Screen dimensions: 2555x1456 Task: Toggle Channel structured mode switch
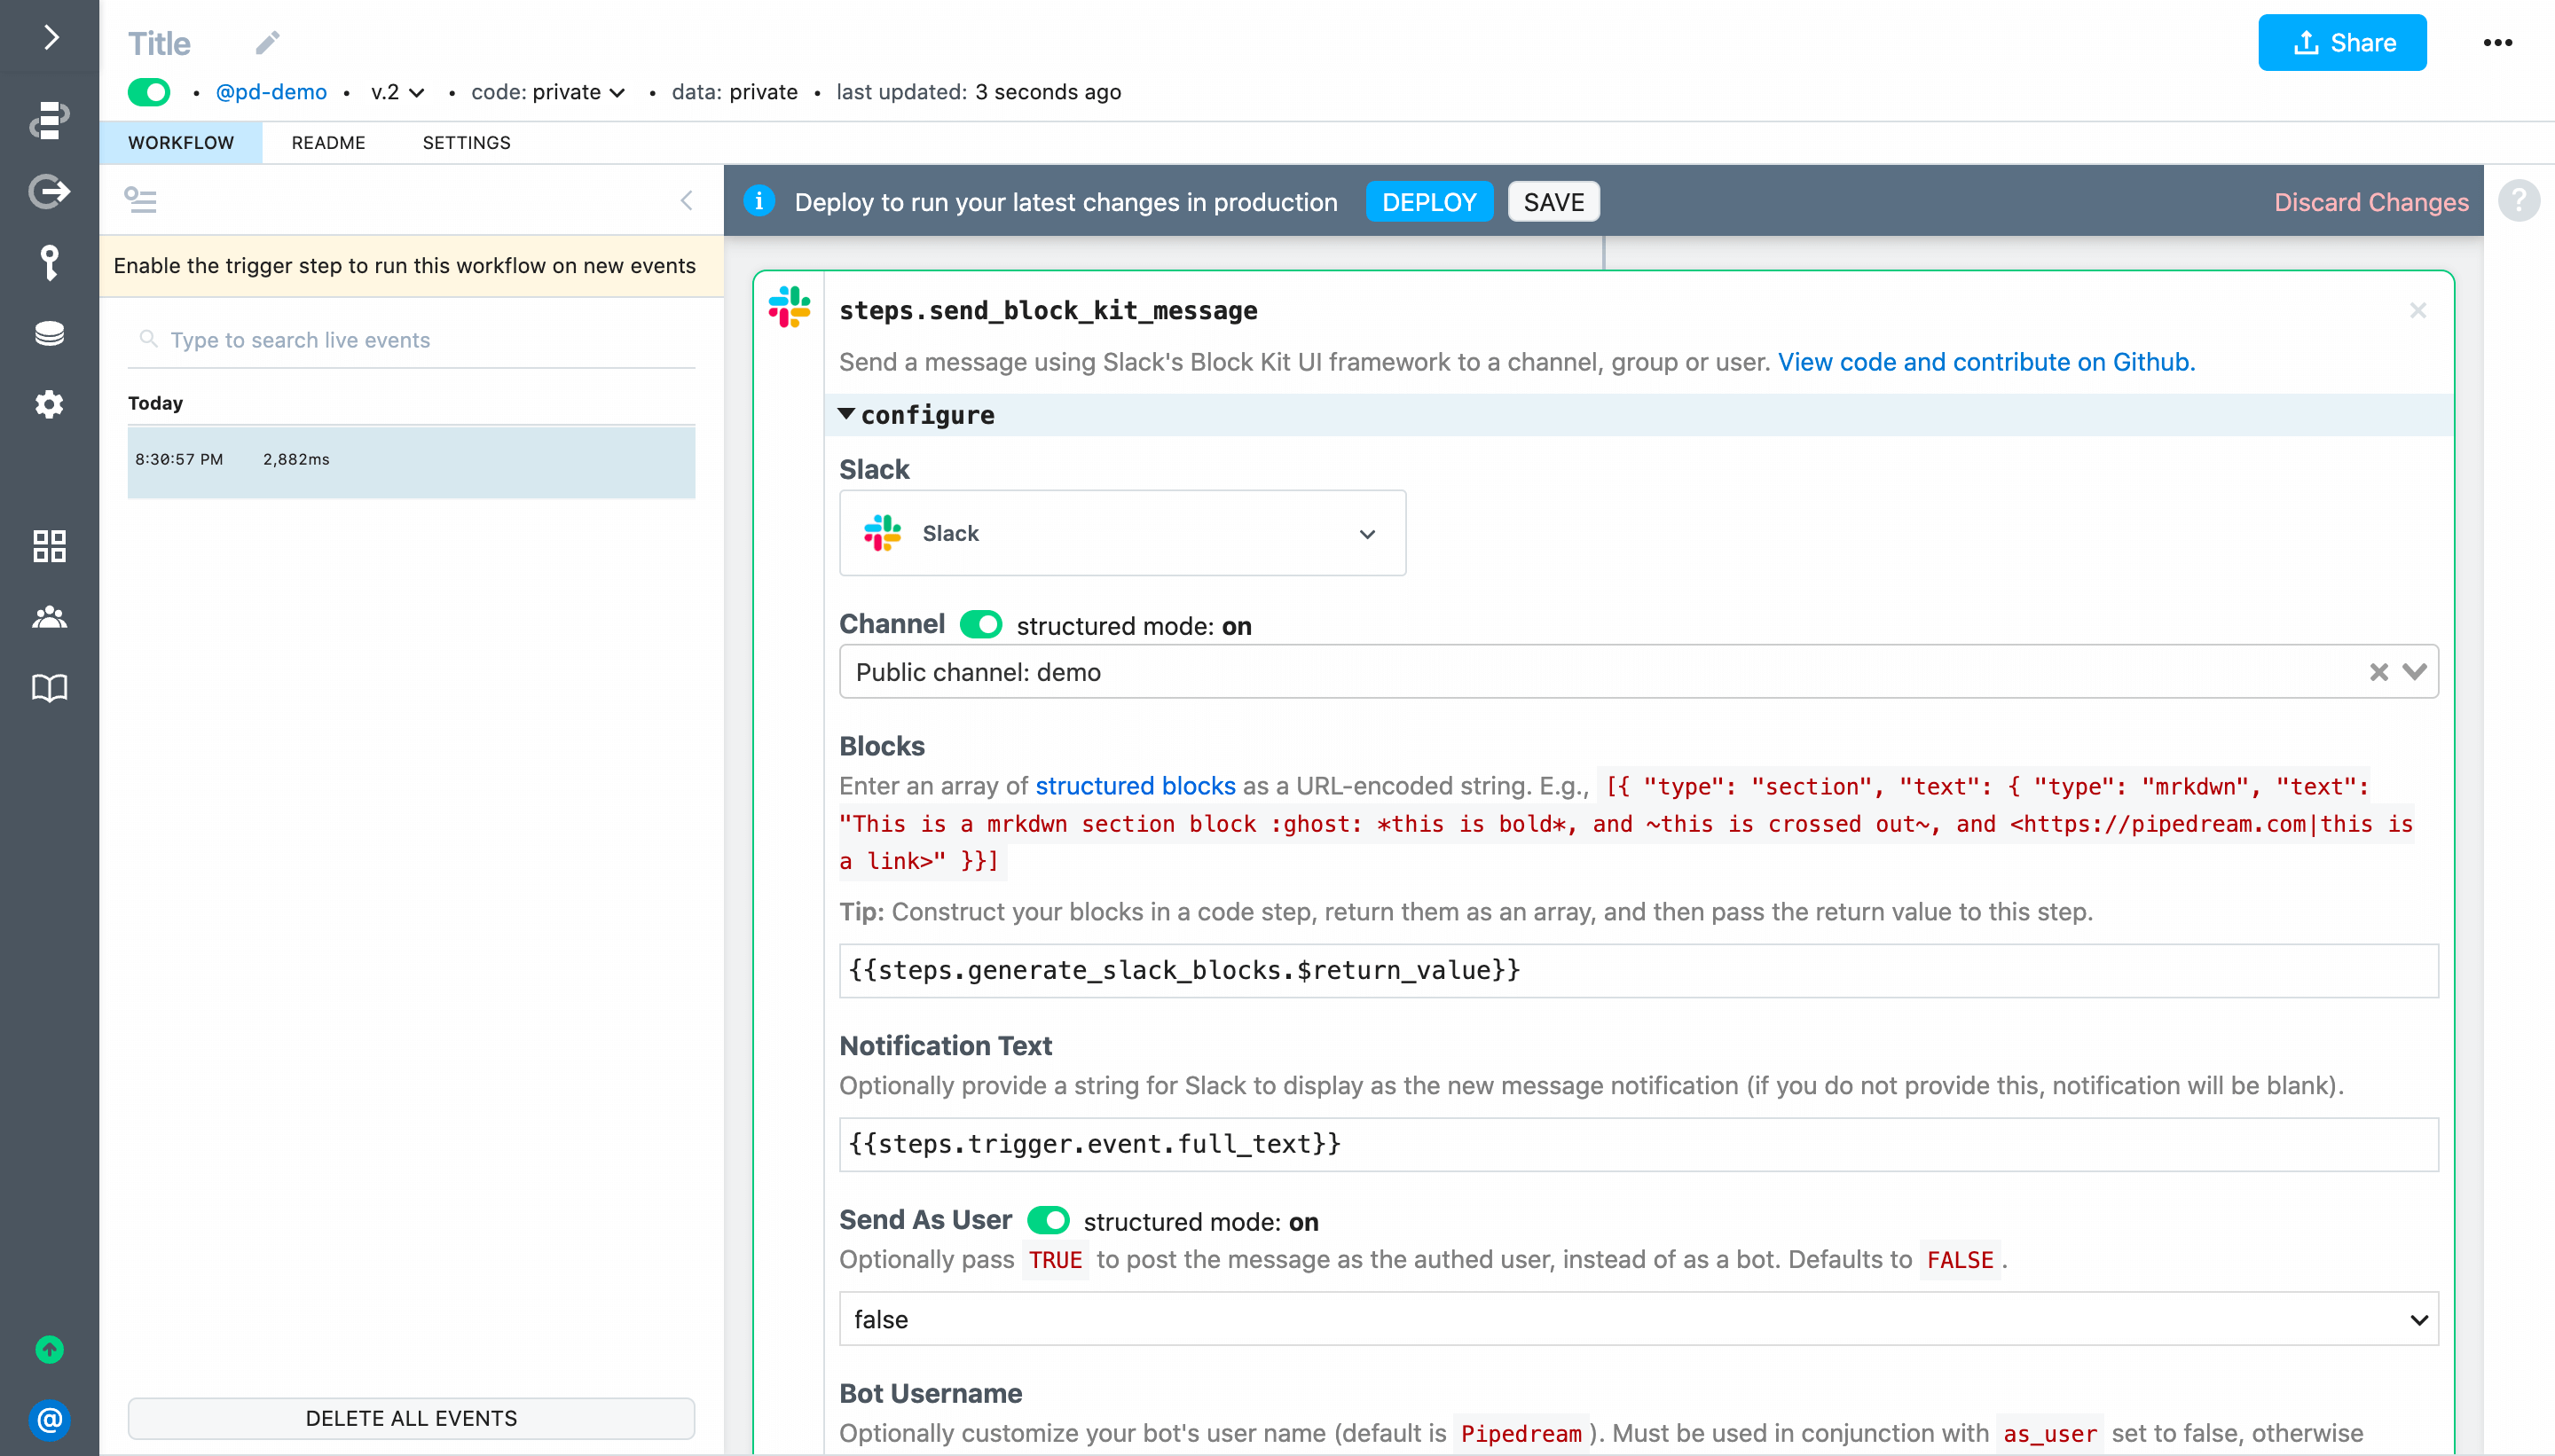tap(980, 625)
